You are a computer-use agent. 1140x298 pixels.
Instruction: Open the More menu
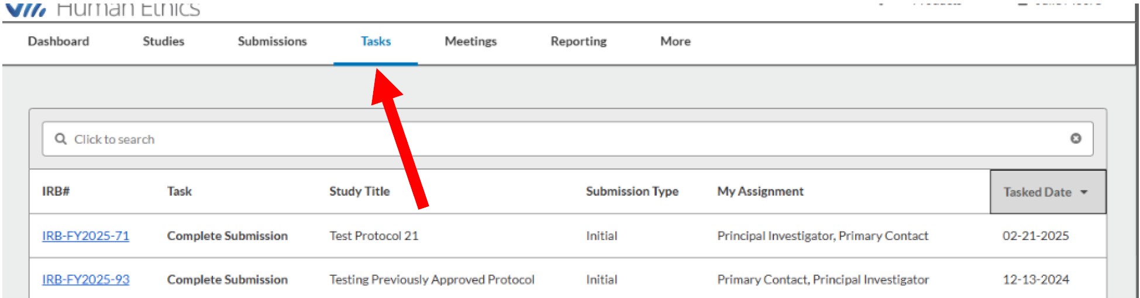coord(676,41)
